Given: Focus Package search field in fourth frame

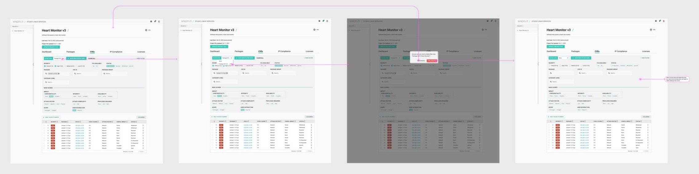Looking at the screenshot, I should [x=561, y=73].
